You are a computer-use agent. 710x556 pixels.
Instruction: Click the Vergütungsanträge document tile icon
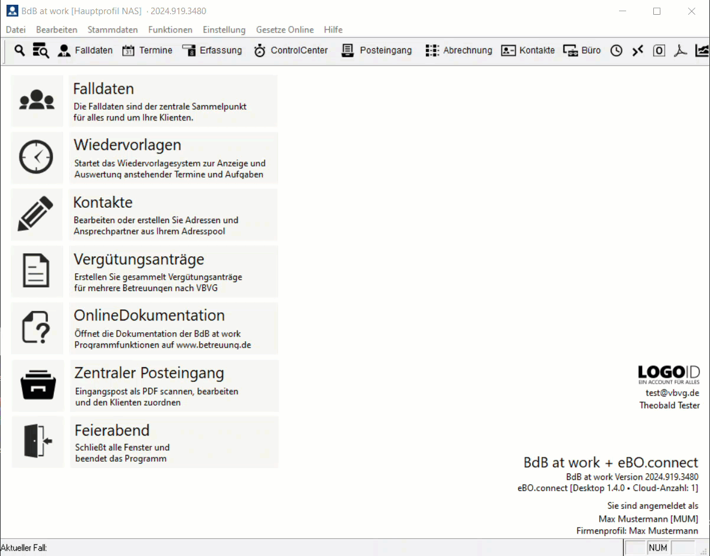coord(37,271)
